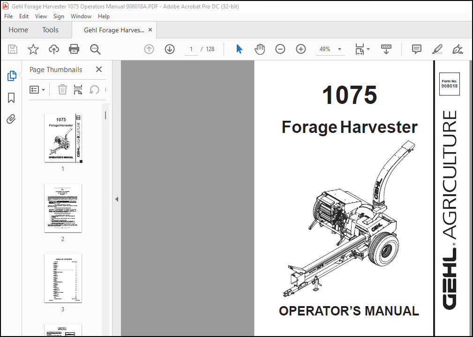Click the 'Page Thumbnails' panel title
This screenshot has width=473, height=337.
coord(56,70)
